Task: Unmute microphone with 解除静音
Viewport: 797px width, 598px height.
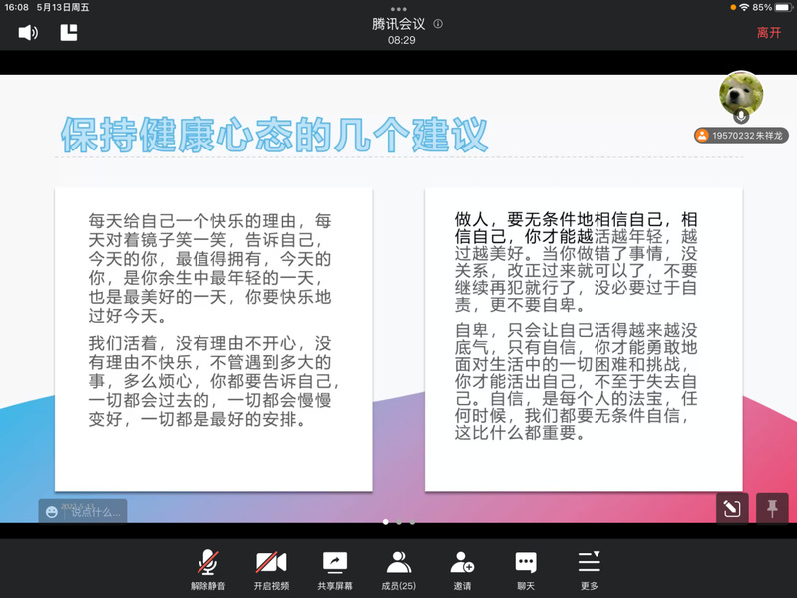Action: (207, 570)
